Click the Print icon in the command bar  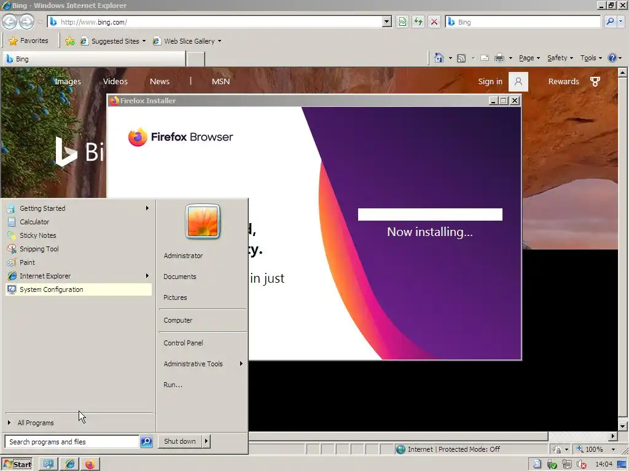(499, 58)
